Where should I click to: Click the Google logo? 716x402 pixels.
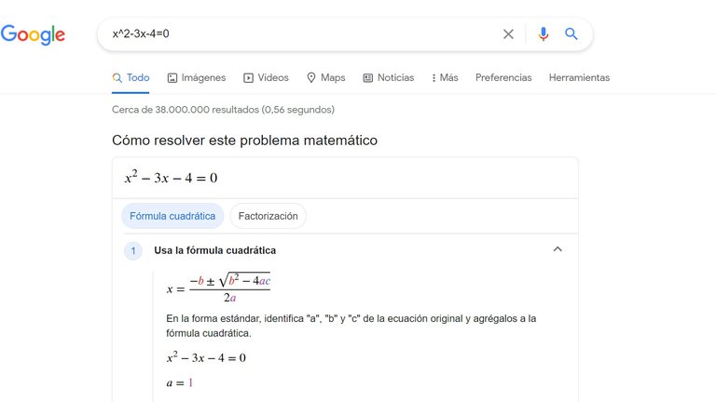click(x=33, y=34)
